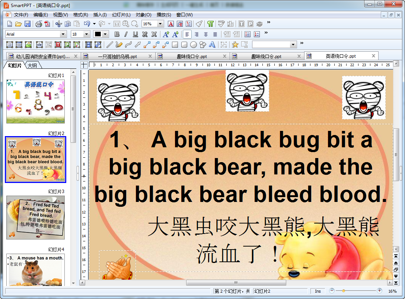The width and height of the screenshot is (405, 299).
Task: Insert a movie frame with the filmstrip icon
Action: click(89, 45)
